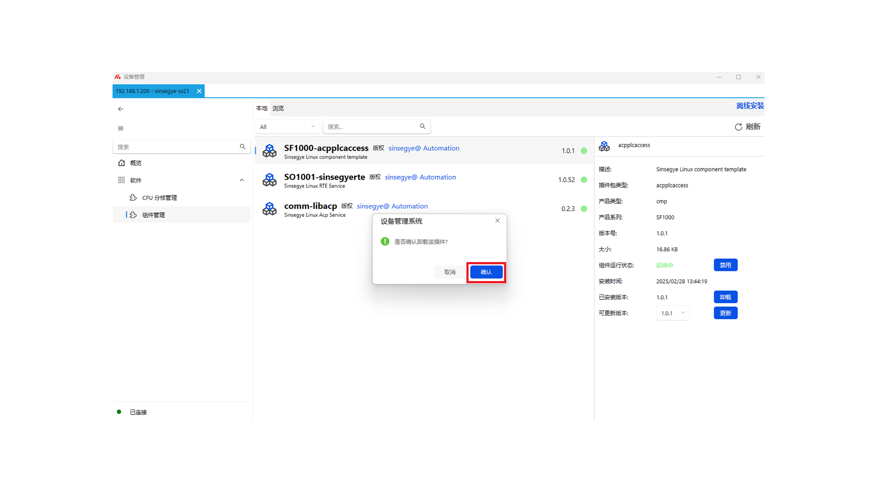This screenshot has width=877, height=493.
Task: Click the 概览 home icon
Action: click(x=122, y=163)
